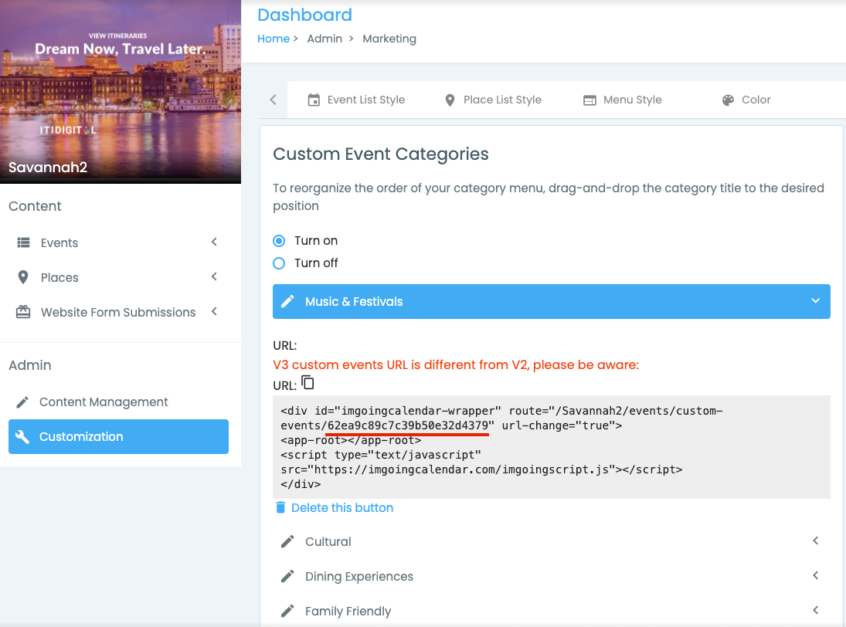
Task: Collapse the Music & Festivals category chevron
Action: click(815, 300)
